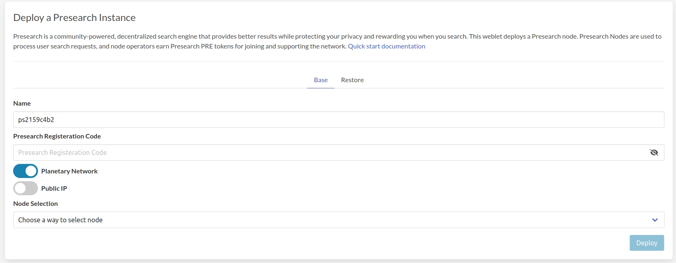This screenshot has width=676, height=263.
Task: Enable the Public IP switch
Action: coord(26,188)
